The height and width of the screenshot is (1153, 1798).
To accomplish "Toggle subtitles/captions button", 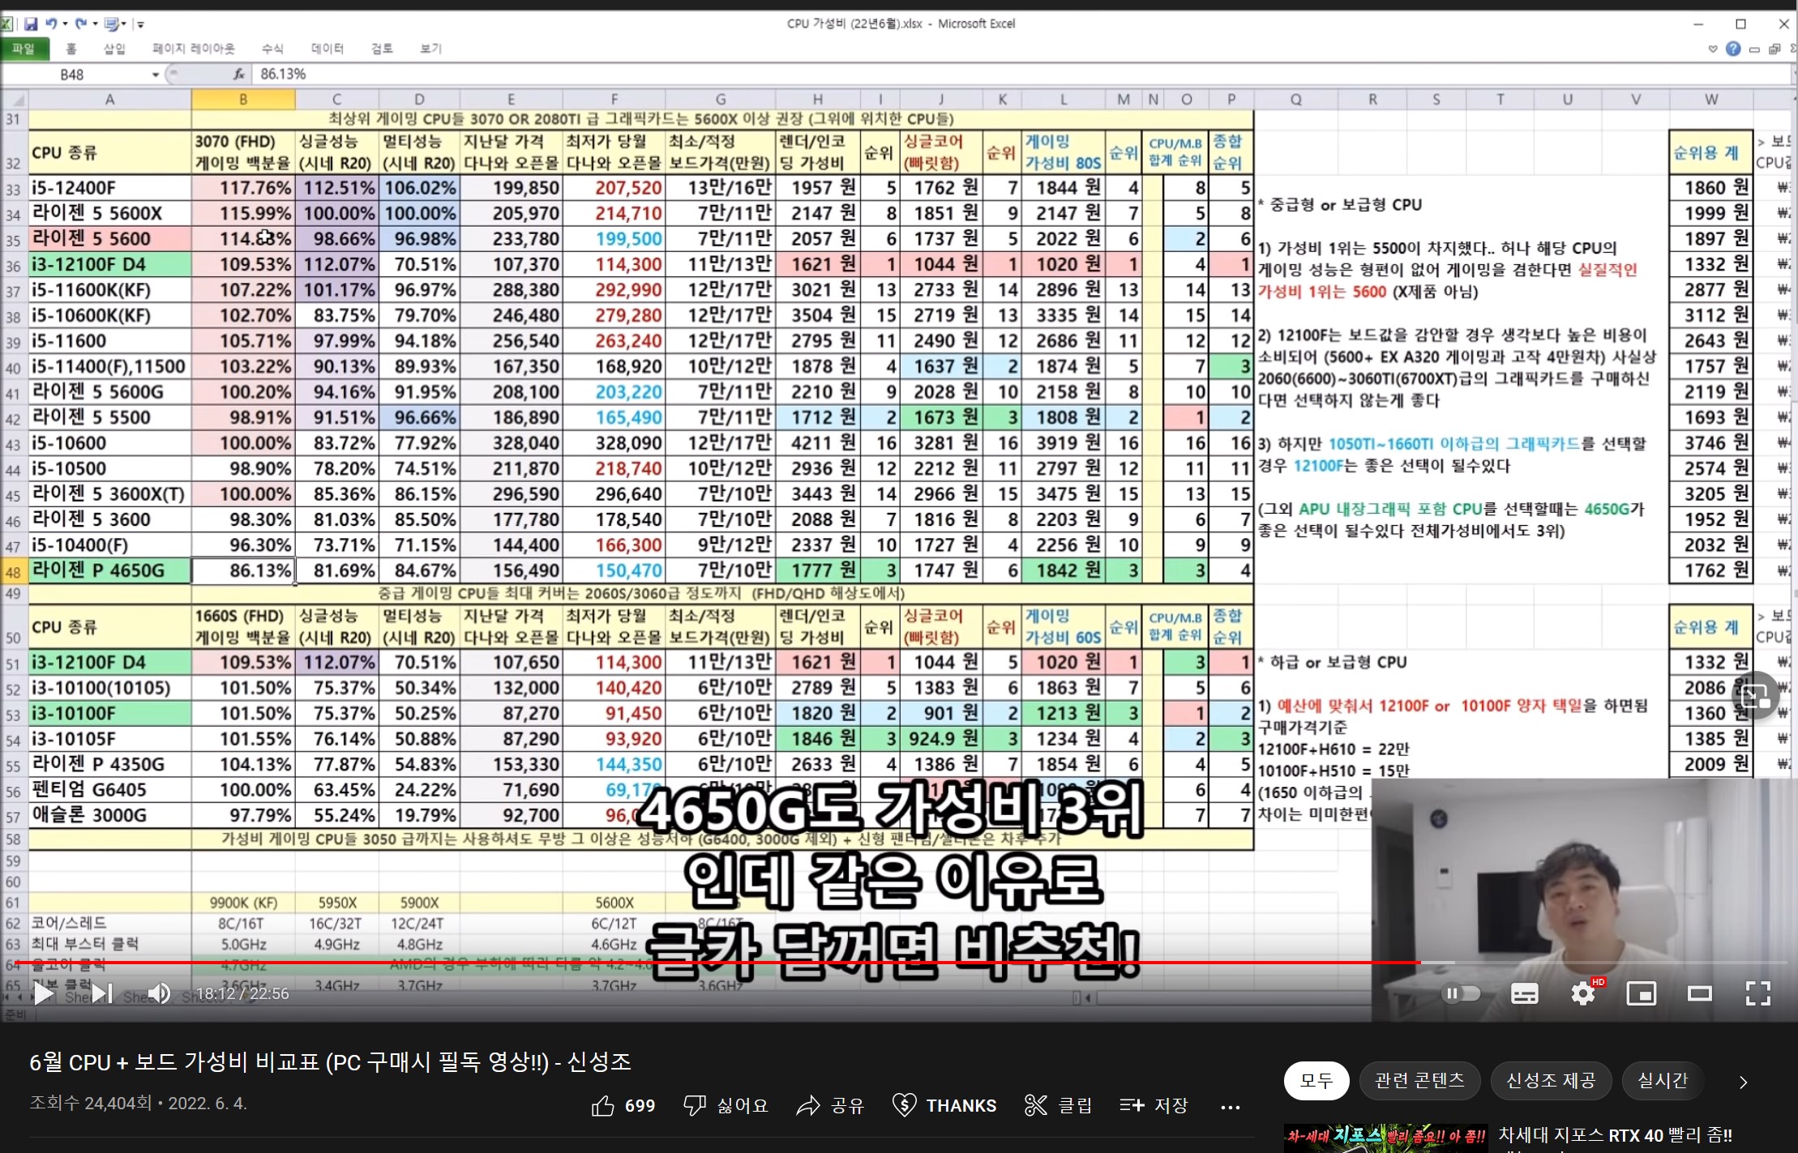I will (x=1524, y=993).
